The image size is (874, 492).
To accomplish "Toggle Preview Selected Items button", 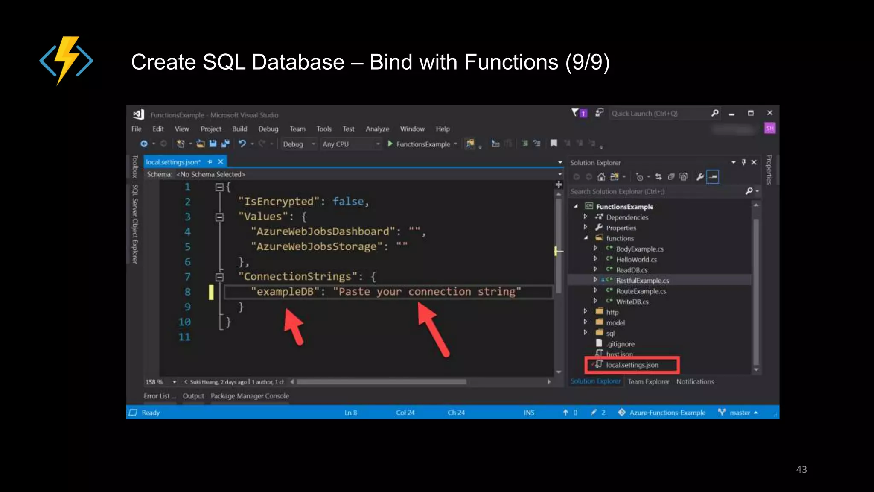I will (713, 177).
